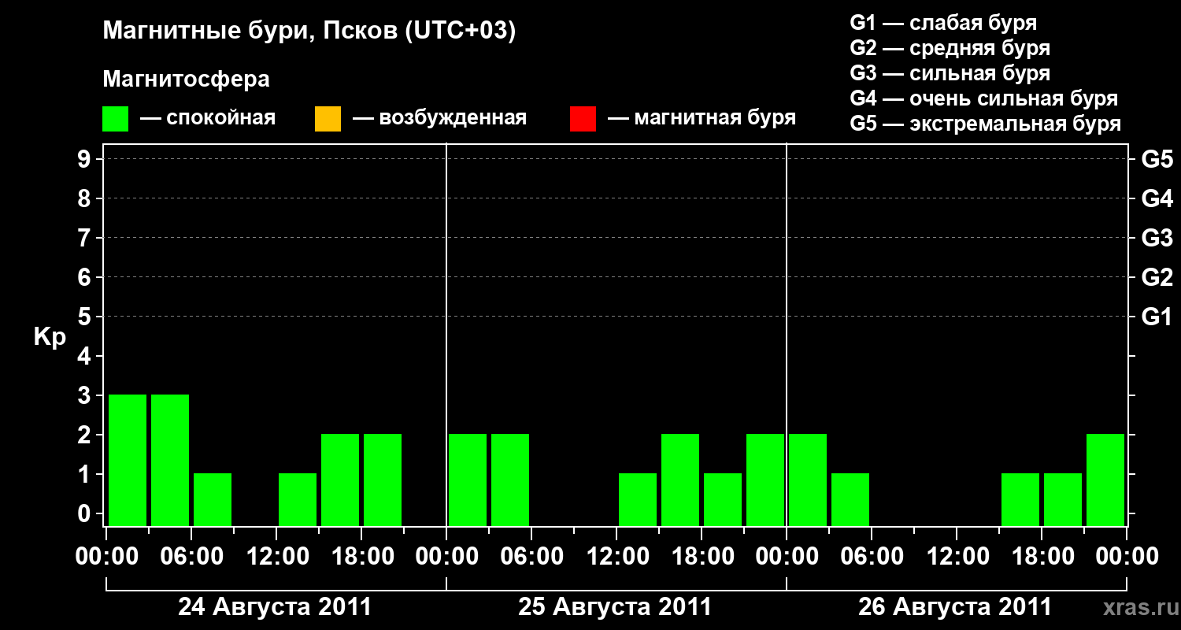The image size is (1181, 630).
Task: Click the 24 August 03:00–06:00 bar (Kp 3)
Action: tap(170, 460)
